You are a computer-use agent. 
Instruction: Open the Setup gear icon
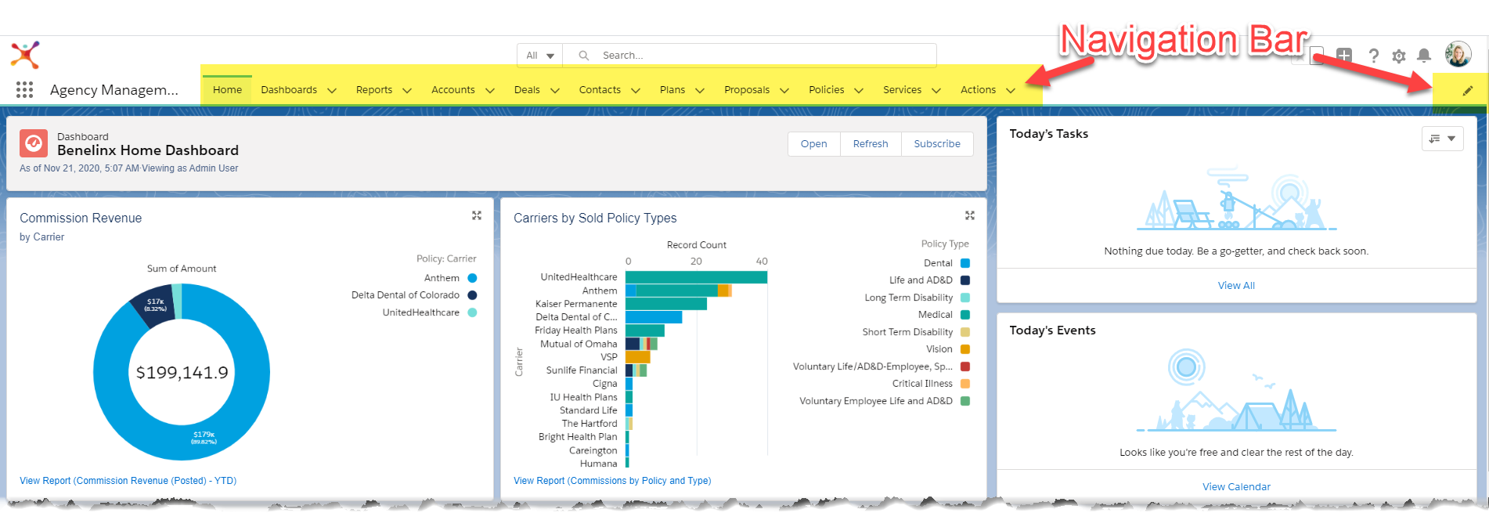point(1399,56)
